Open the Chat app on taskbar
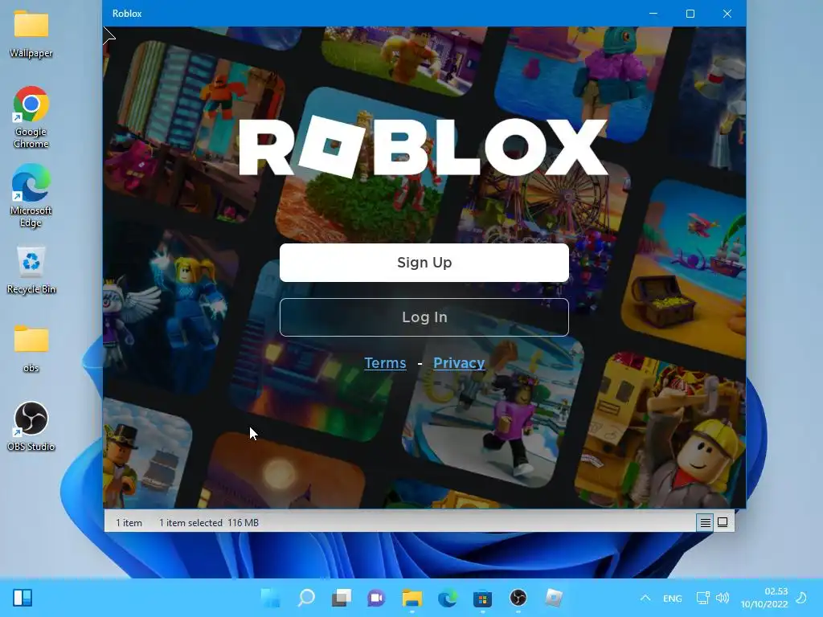823x617 pixels. (376, 598)
